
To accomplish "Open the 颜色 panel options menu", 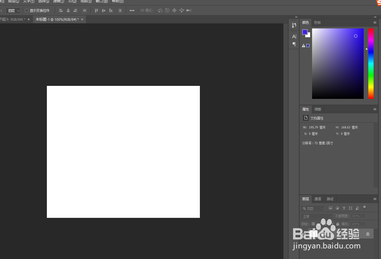I will click(375, 23).
